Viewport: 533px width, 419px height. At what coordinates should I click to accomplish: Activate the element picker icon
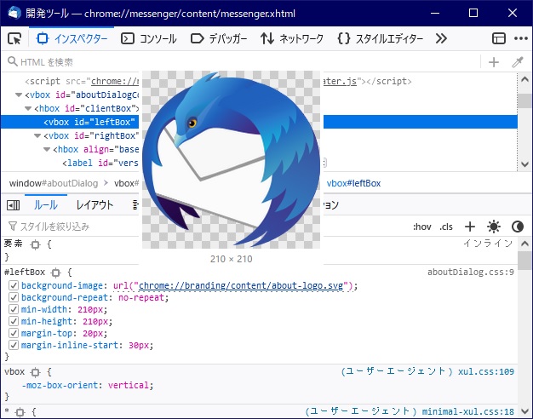(x=14, y=38)
